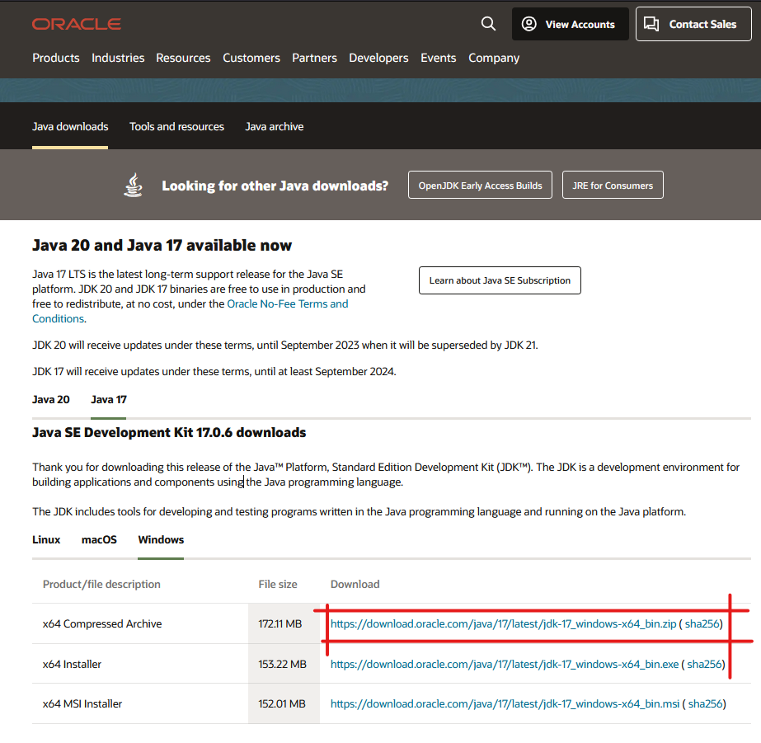The image size is (761, 743).
Task: Open the Products menu
Action: pos(56,58)
